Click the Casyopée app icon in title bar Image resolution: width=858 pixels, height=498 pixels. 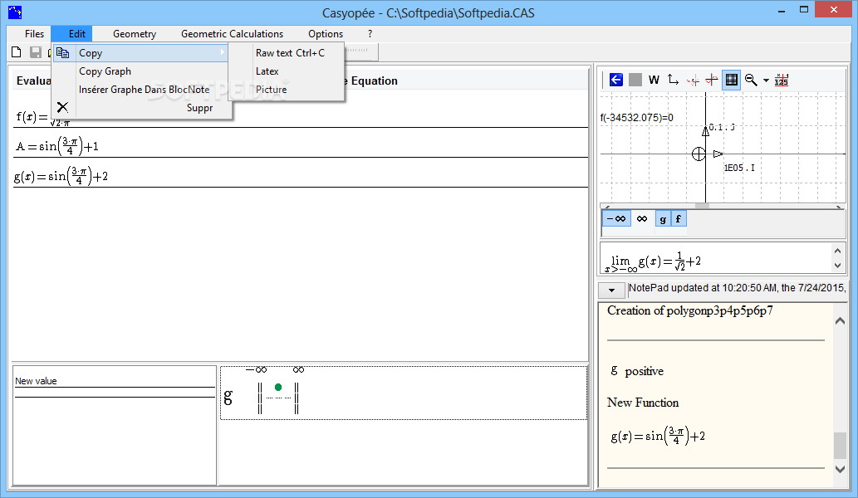[x=15, y=12]
